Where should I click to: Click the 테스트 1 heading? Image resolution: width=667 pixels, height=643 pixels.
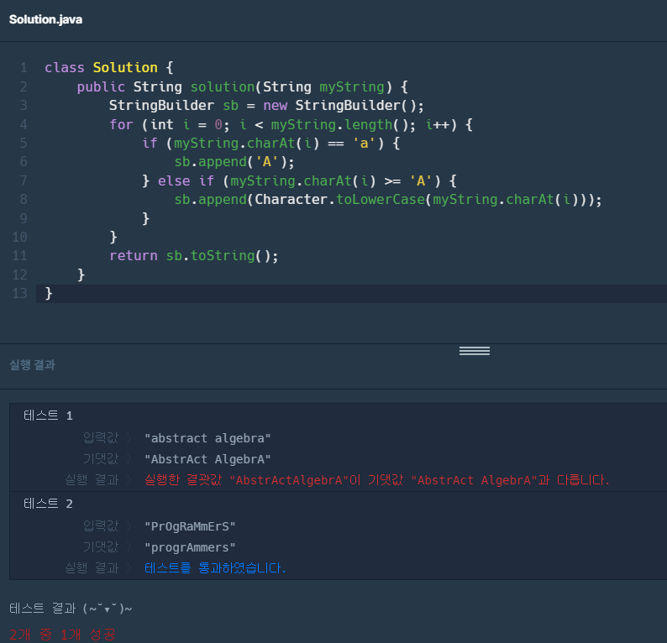click(48, 416)
